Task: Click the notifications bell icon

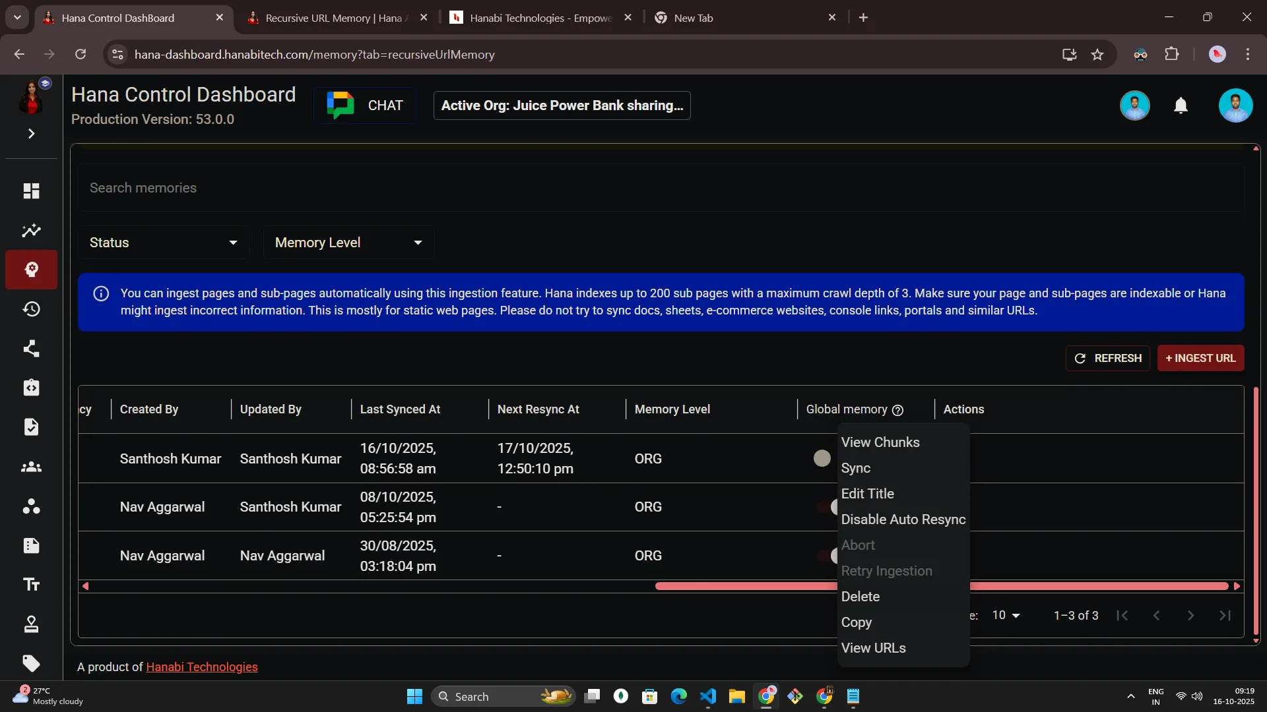Action: tap(1181, 105)
